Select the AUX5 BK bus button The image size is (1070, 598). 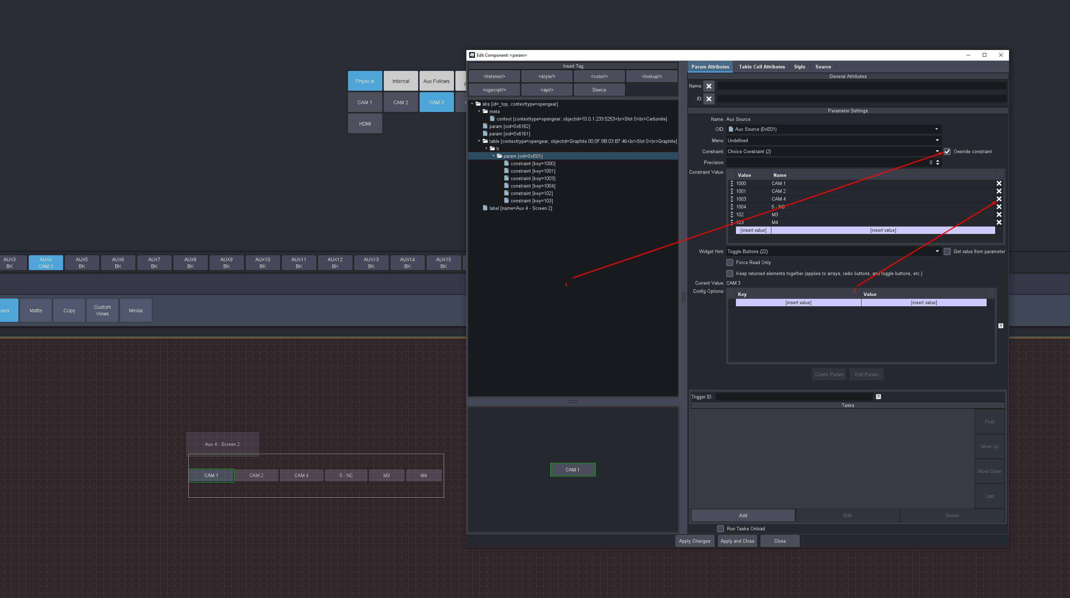82,263
